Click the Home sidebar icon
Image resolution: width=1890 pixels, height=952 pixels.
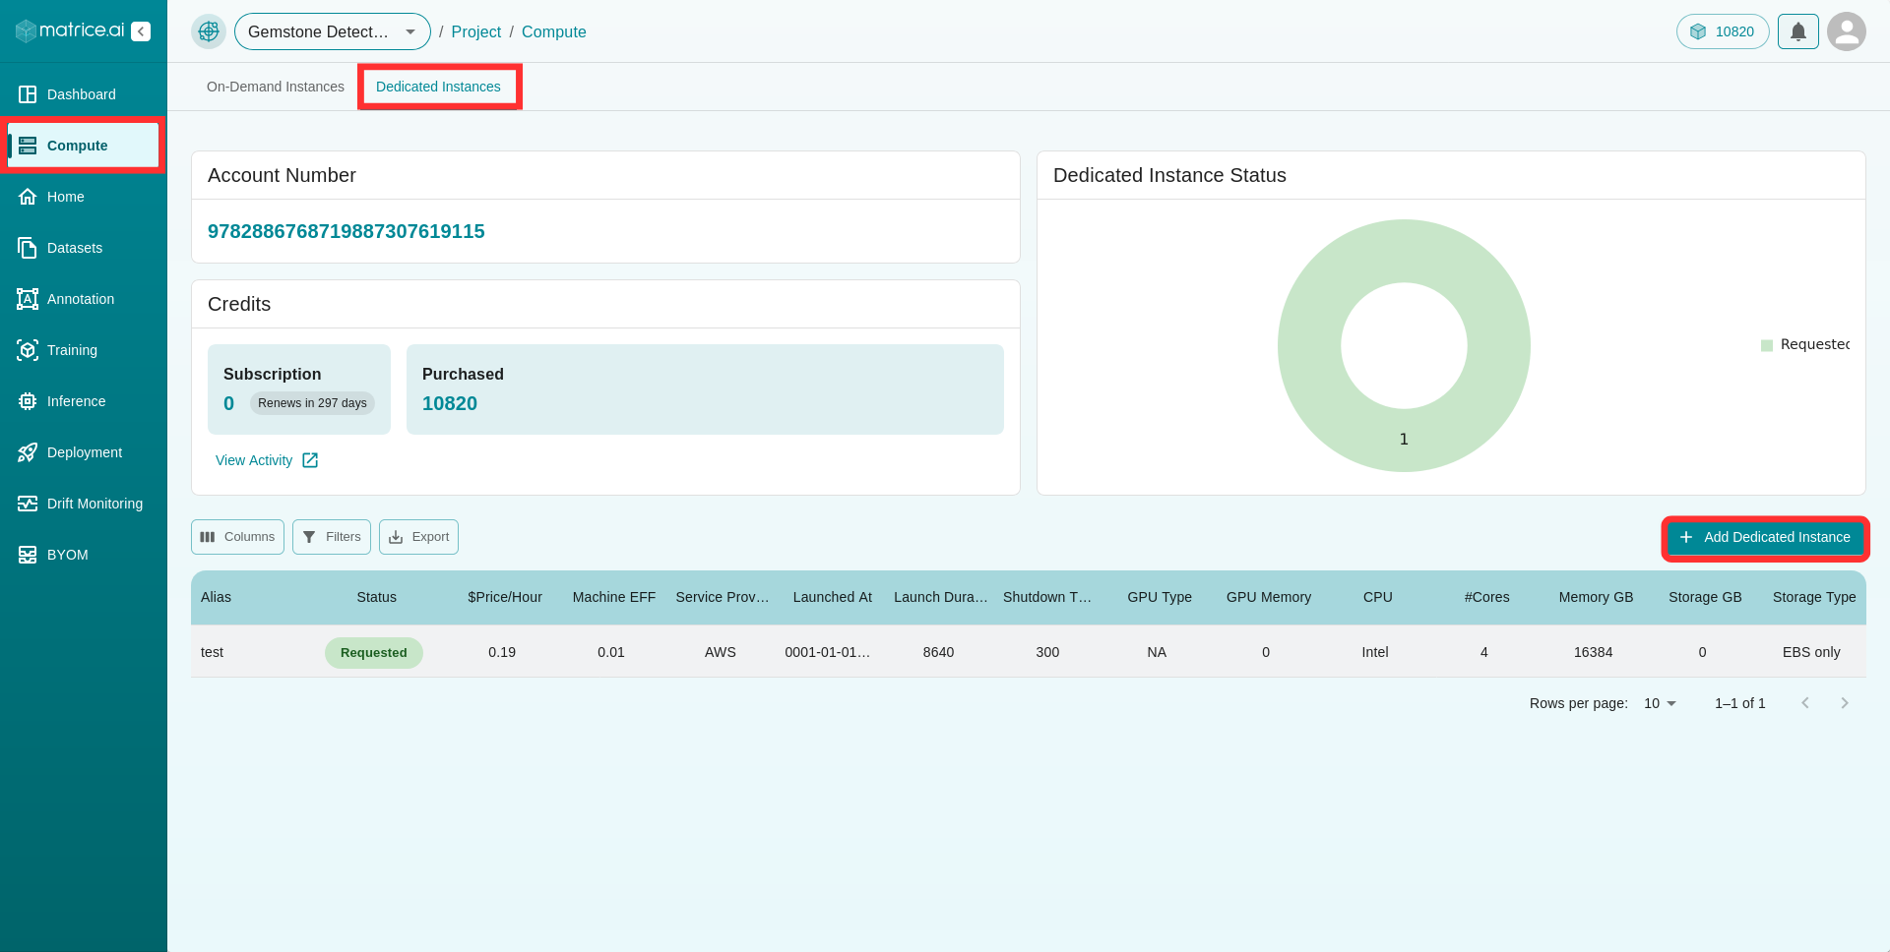[x=28, y=197]
